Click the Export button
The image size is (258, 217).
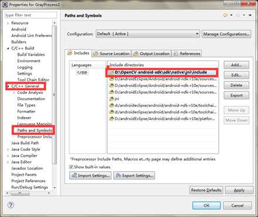click(x=236, y=96)
